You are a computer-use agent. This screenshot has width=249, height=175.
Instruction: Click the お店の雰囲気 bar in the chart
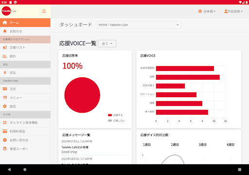coord(185,69)
